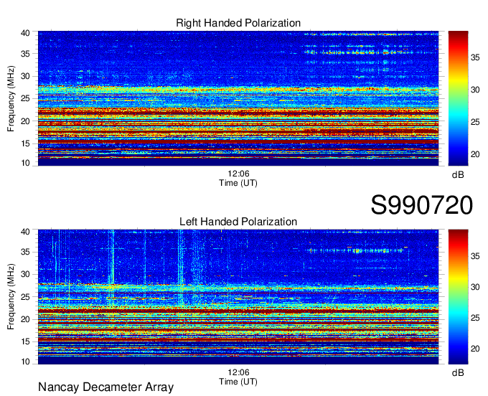Click the upper plot's 12:06 time tick label

(x=238, y=174)
